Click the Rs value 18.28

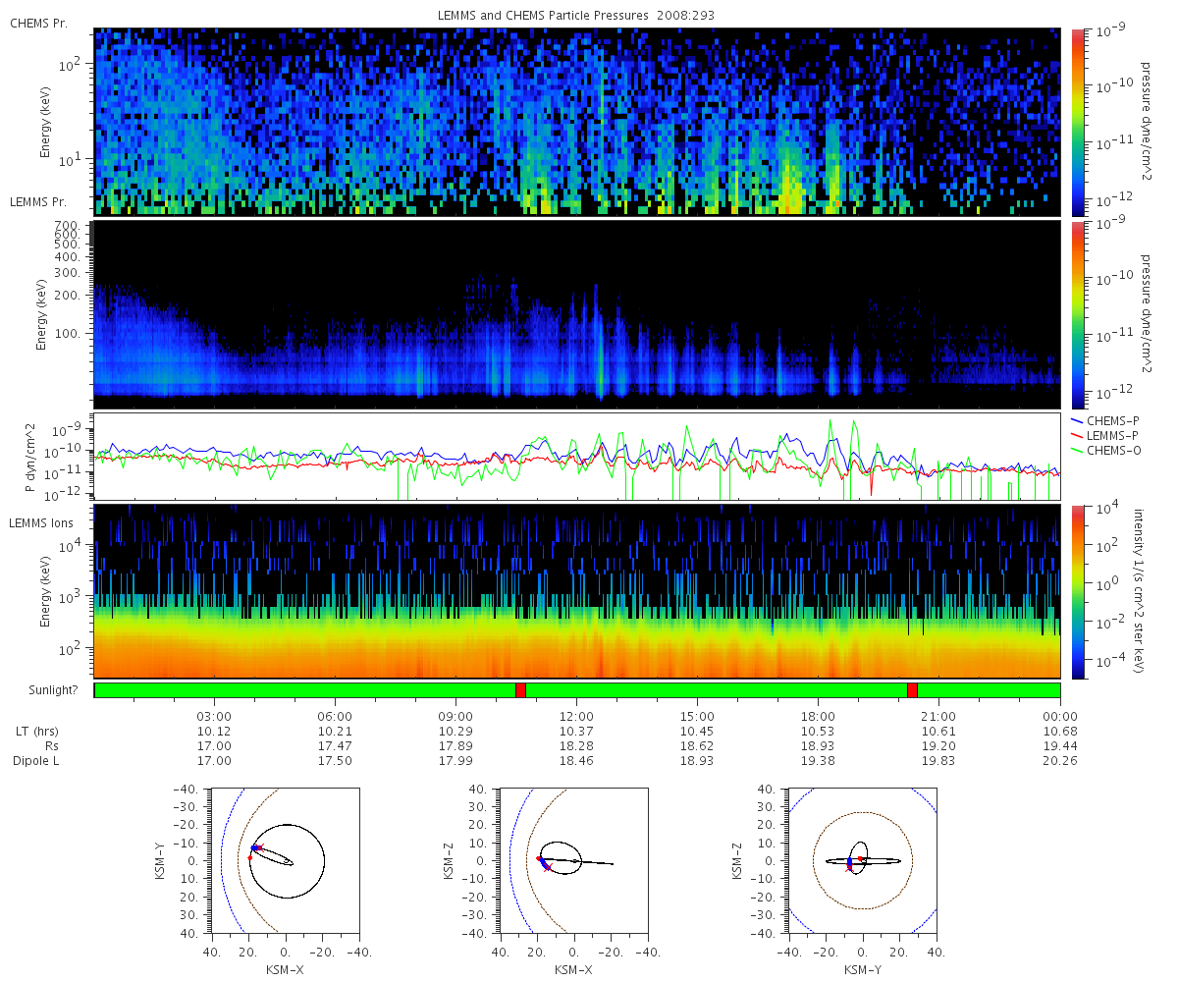pos(576,746)
